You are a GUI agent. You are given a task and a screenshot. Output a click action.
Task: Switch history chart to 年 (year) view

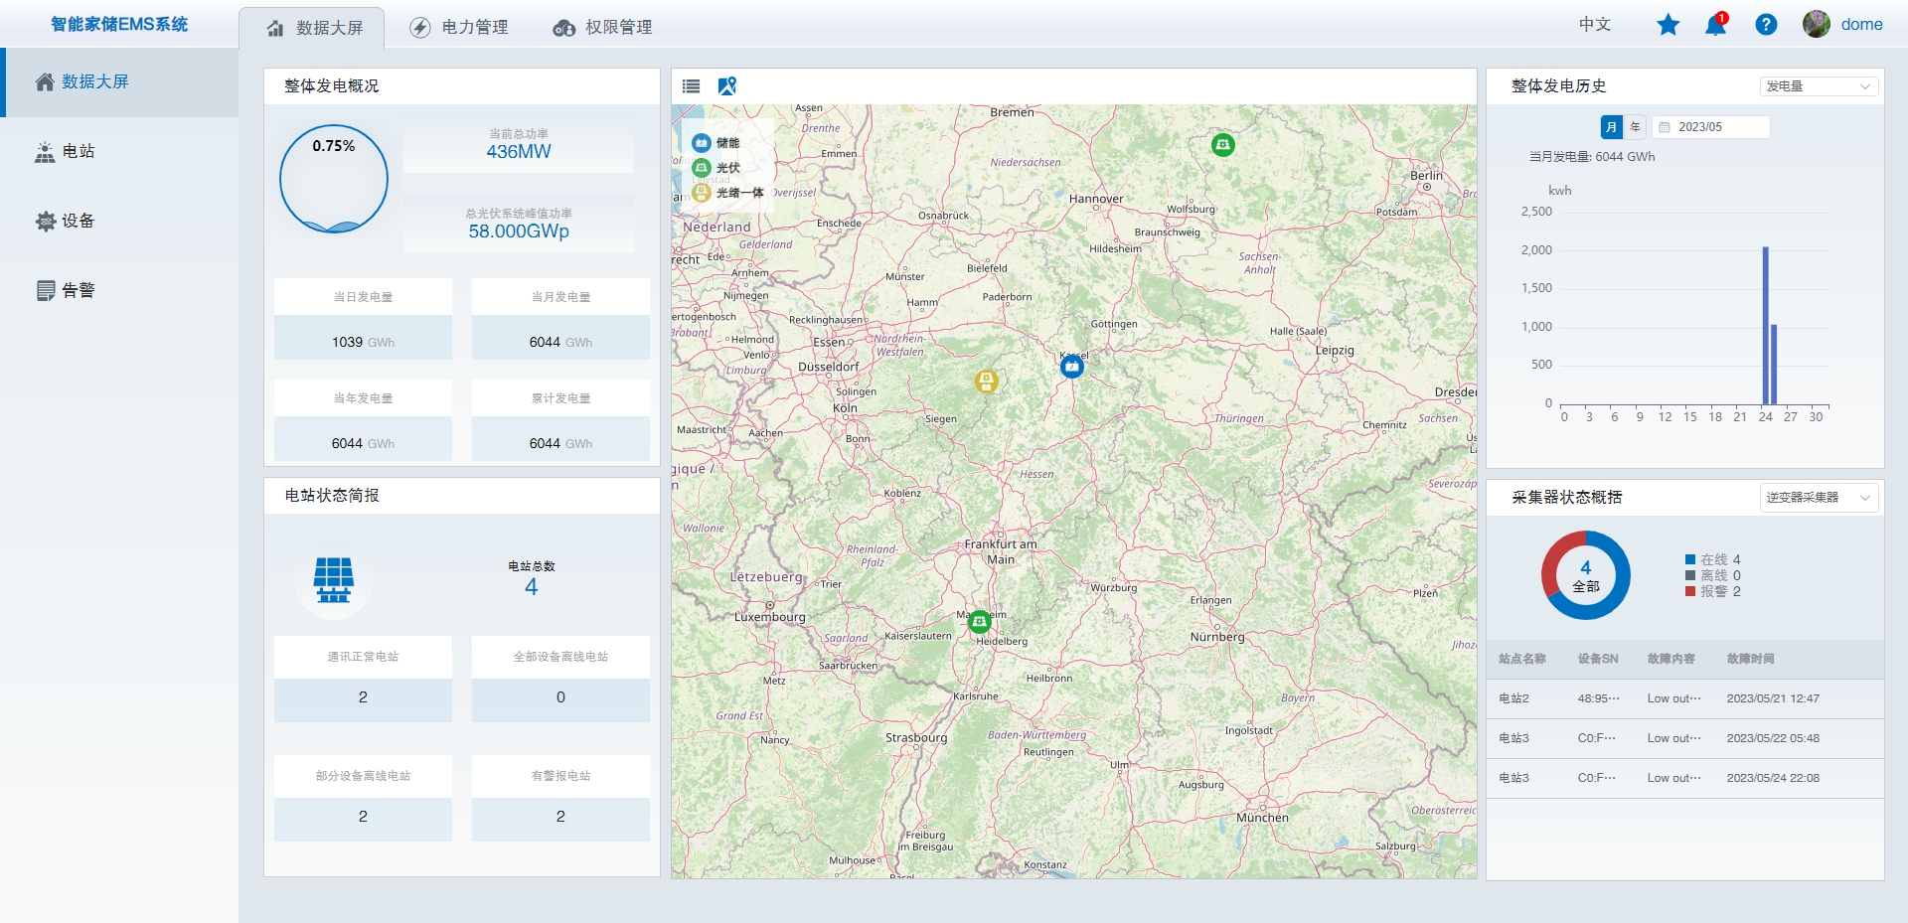tap(1635, 127)
